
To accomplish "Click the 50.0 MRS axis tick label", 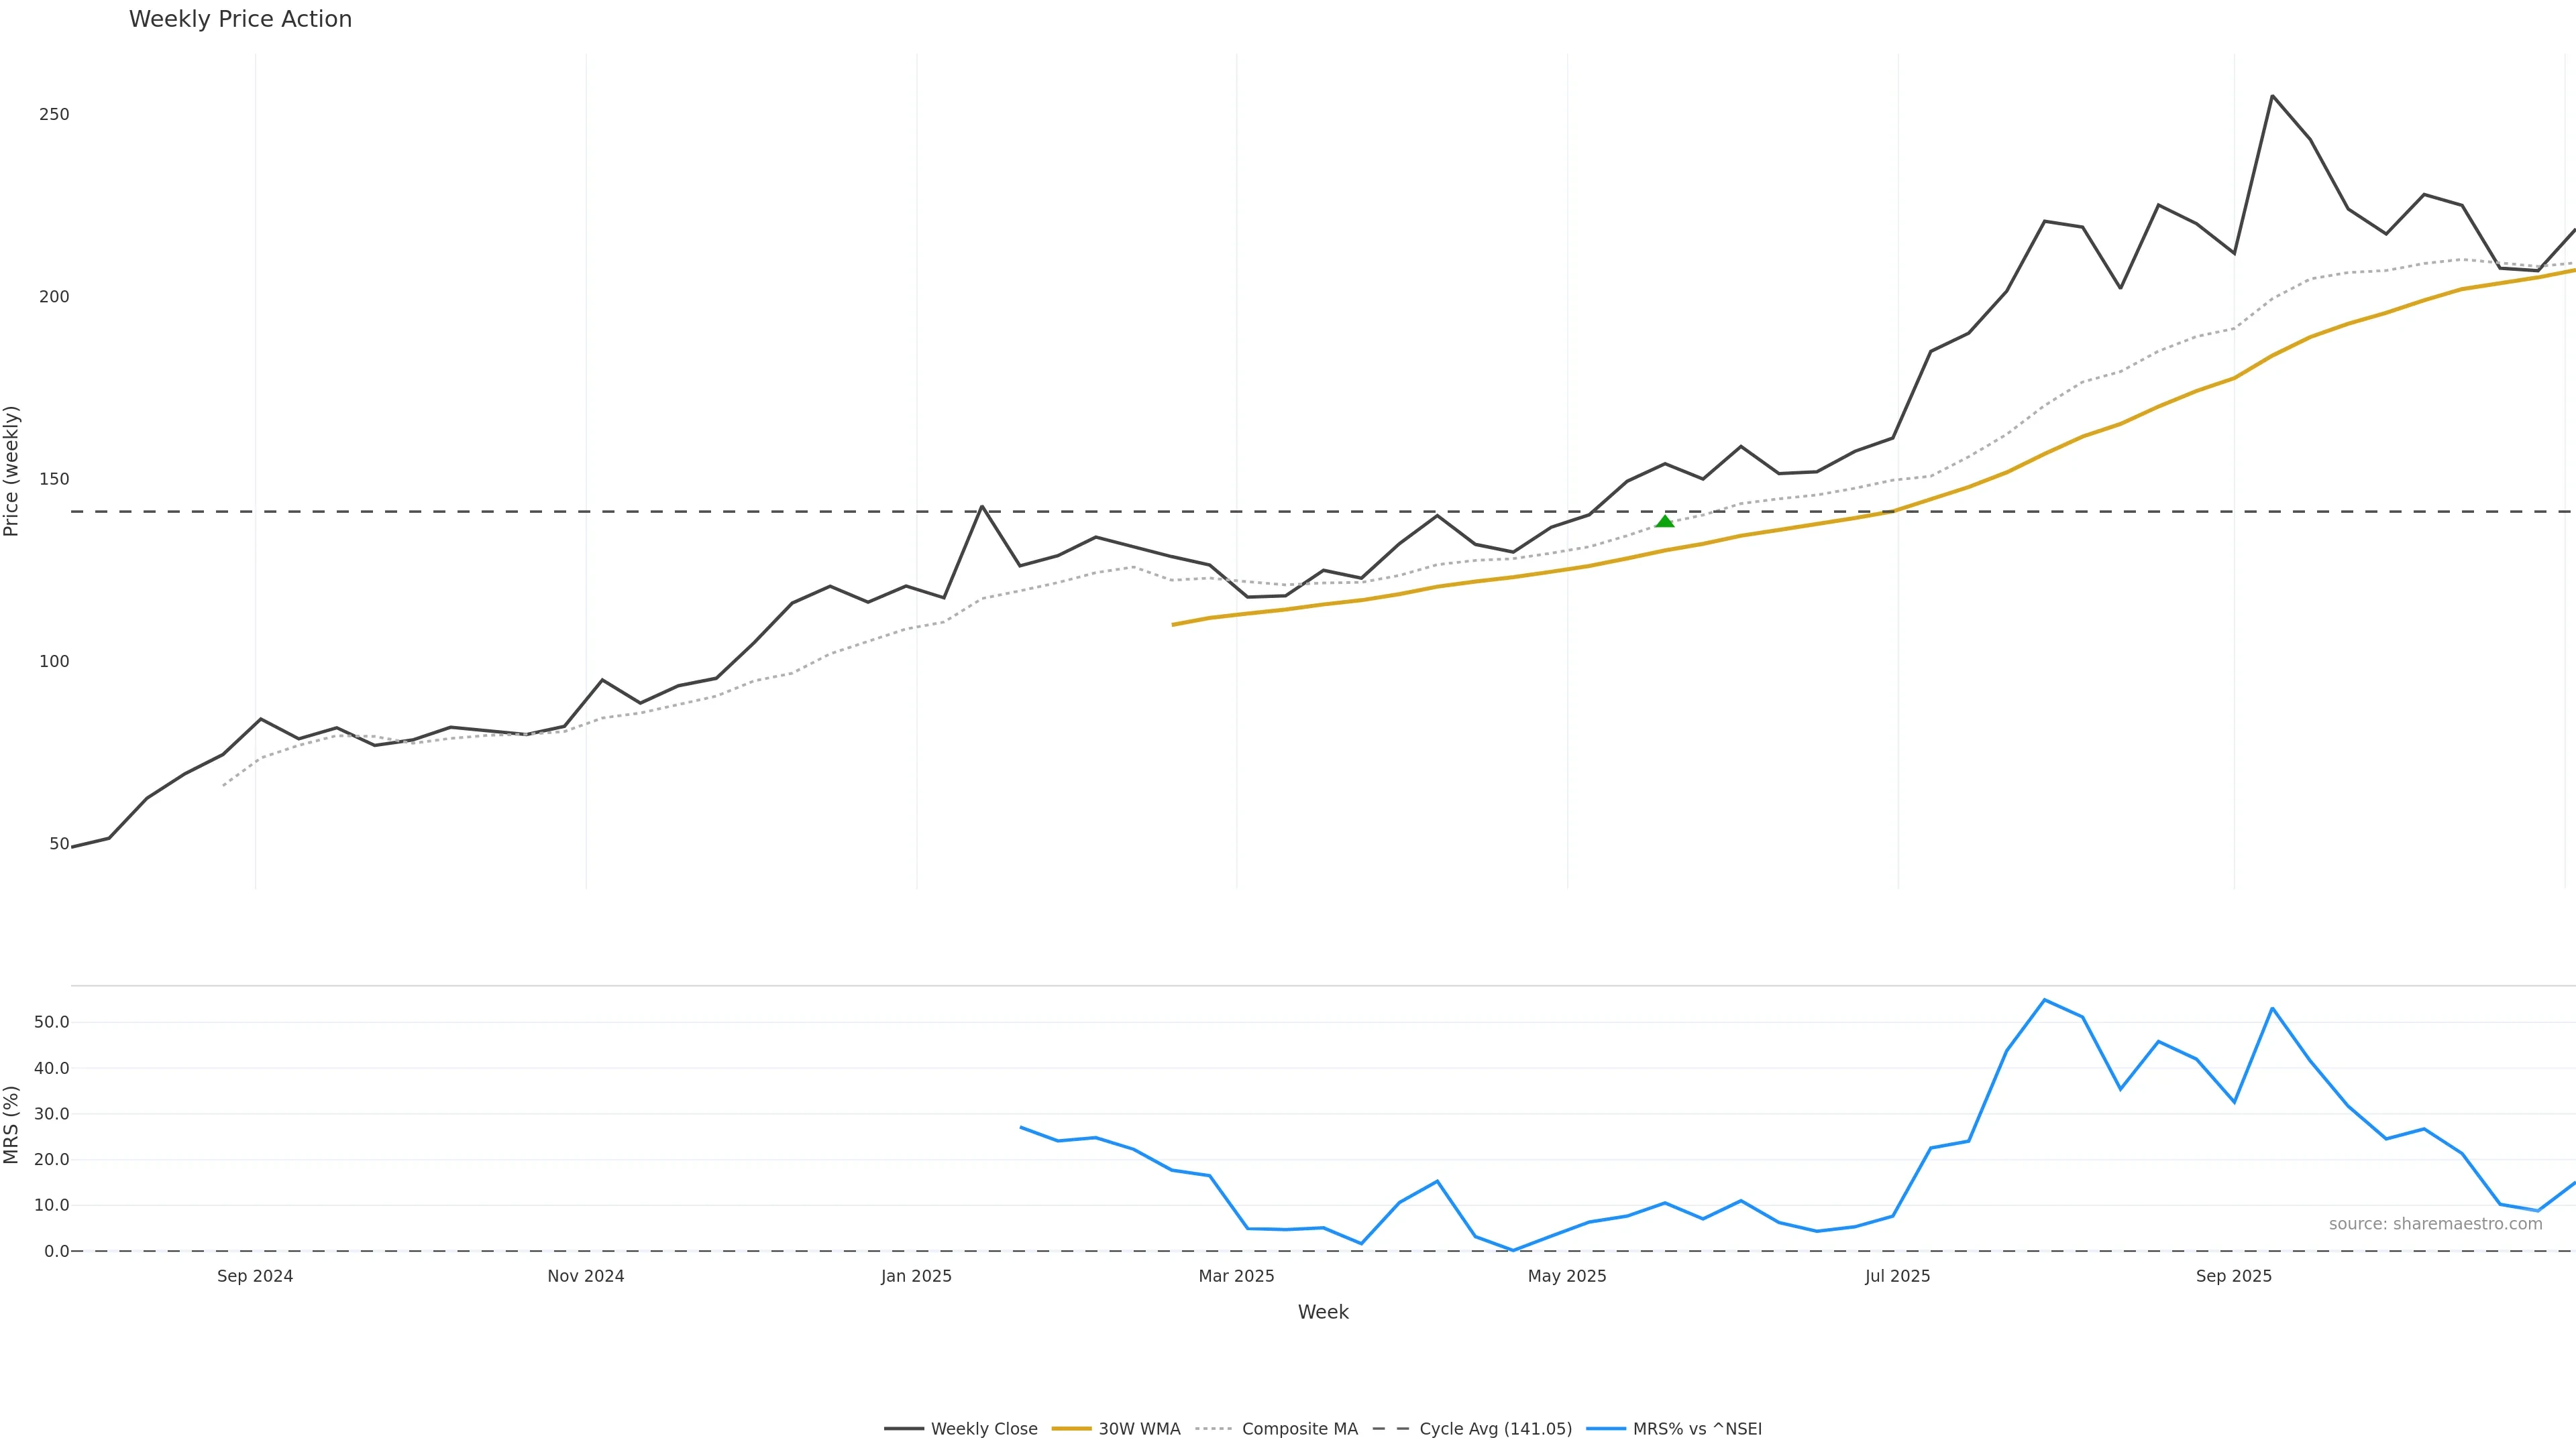I will click(52, 1022).
